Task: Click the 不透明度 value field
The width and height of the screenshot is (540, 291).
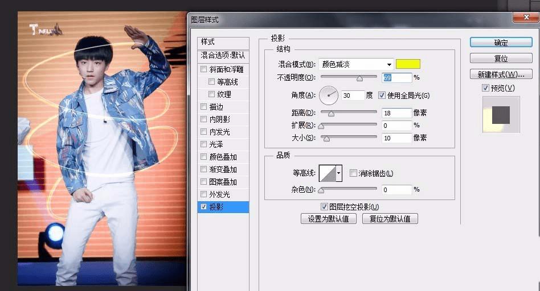Action: 396,78
